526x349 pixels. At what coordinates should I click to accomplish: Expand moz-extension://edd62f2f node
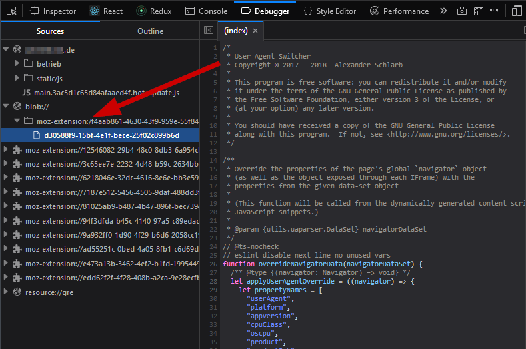coord(6,278)
